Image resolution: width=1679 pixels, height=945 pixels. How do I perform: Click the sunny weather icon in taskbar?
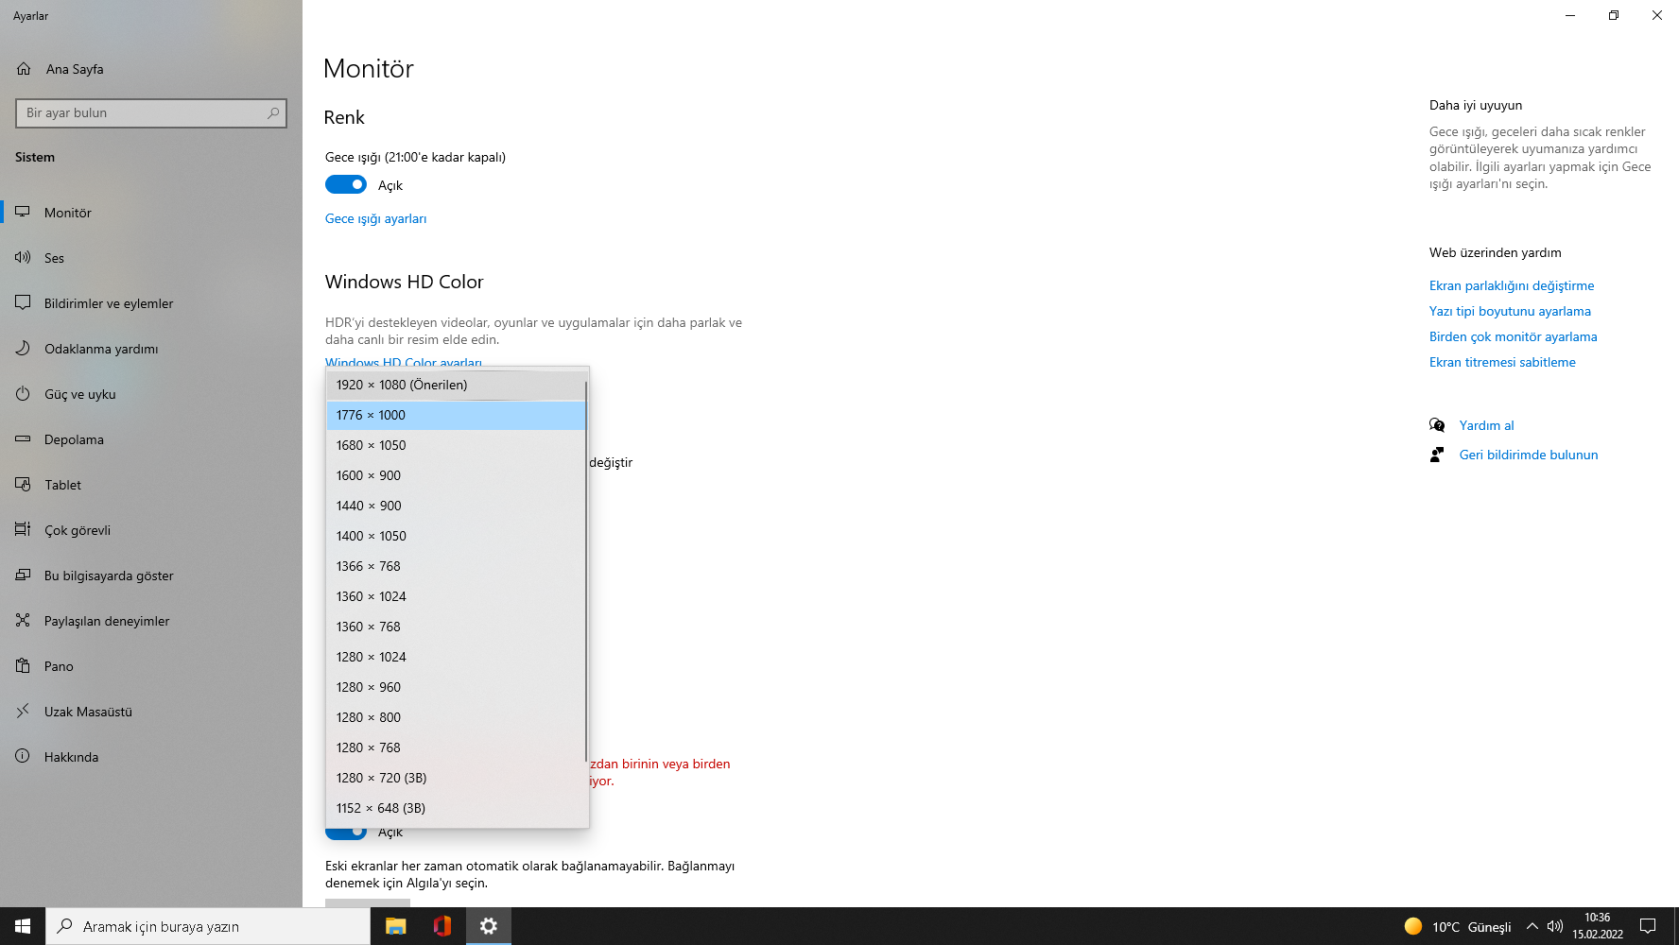[x=1413, y=926]
